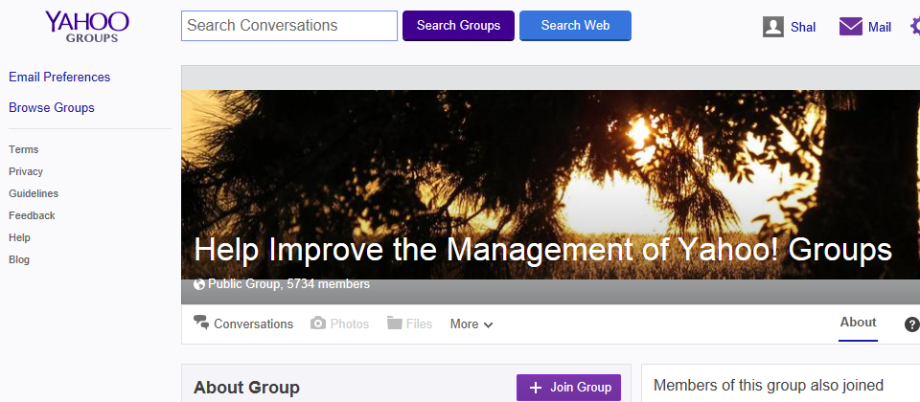Click the Mail envelope icon
This screenshot has height=402, width=920.
click(x=851, y=27)
